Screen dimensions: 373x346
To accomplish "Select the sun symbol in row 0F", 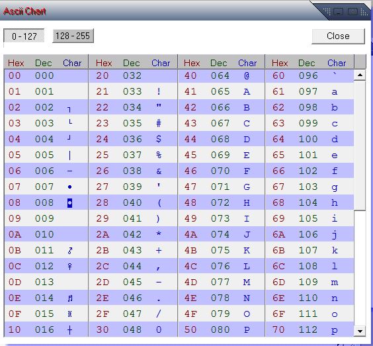I will pyautogui.click(x=69, y=314).
